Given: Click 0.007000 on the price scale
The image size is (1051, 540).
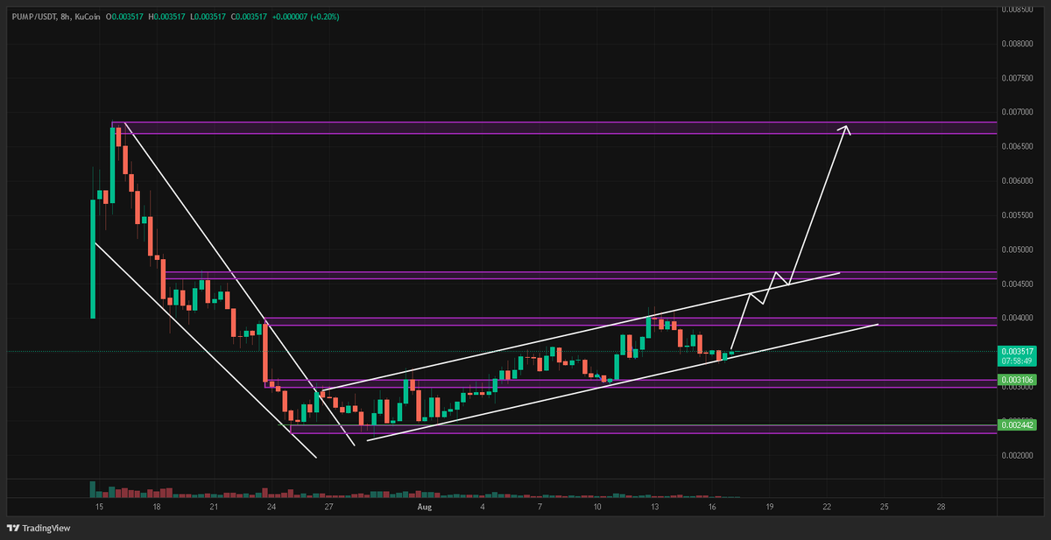Looking at the screenshot, I should [1018, 111].
